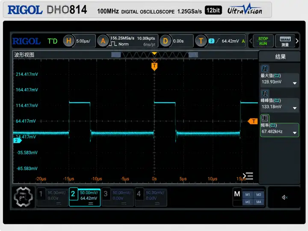Click the 156.25MSa/s sample rate text
This screenshot has height=231, width=308.
(122, 38)
